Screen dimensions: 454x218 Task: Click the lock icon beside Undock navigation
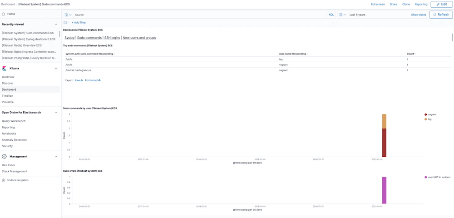(3, 180)
